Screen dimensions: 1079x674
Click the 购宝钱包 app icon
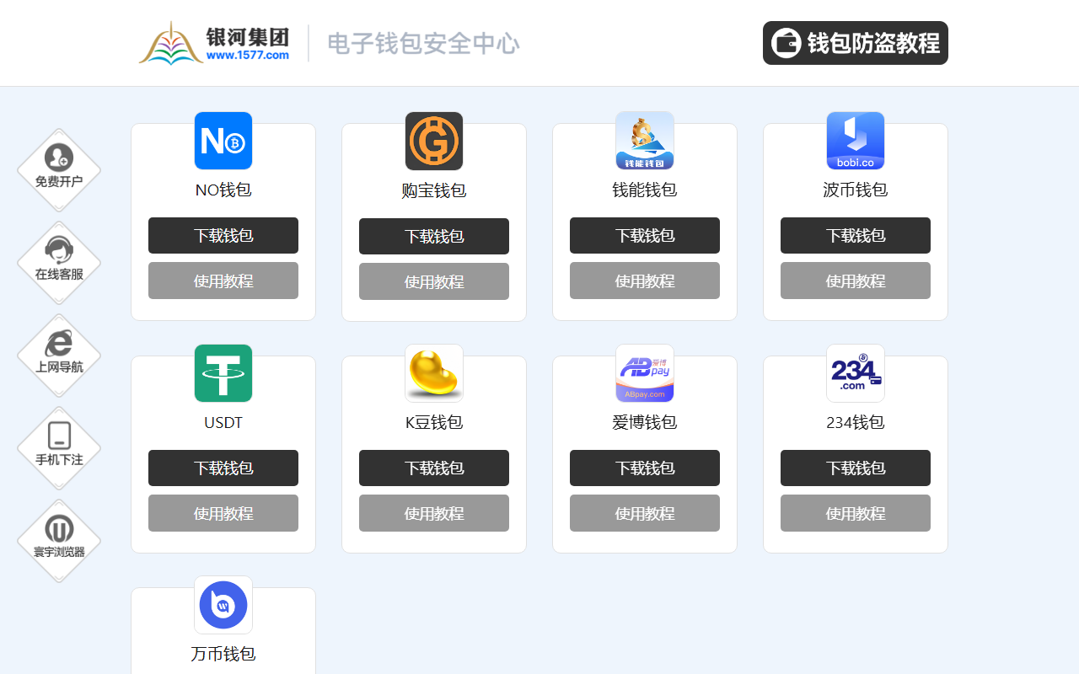(x=434, y=141)
